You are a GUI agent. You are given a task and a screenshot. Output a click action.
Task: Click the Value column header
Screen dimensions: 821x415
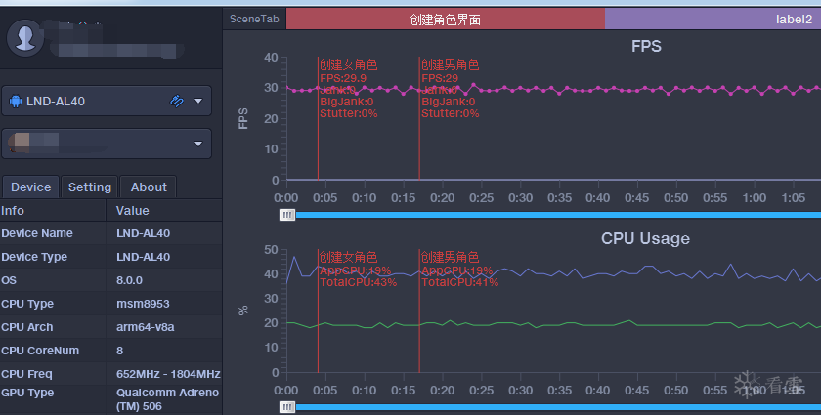click(x=133, y=210)
